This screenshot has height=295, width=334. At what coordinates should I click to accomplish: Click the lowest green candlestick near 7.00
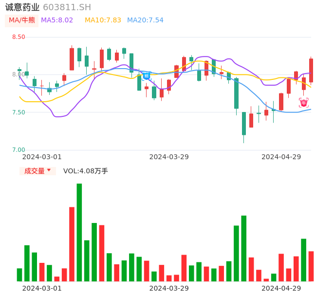coord(244,124)
